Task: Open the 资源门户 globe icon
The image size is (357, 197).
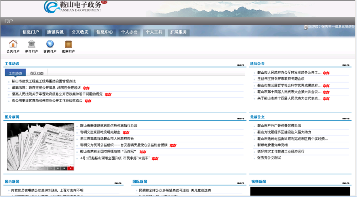Action: [50, 44]
